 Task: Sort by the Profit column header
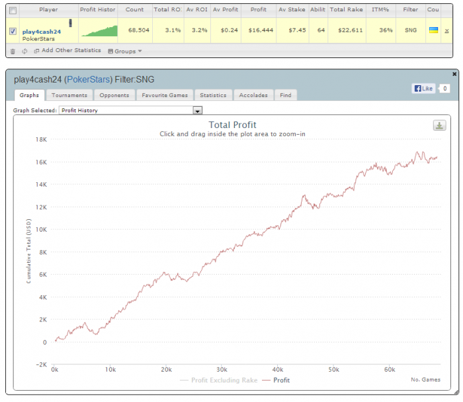259,10
